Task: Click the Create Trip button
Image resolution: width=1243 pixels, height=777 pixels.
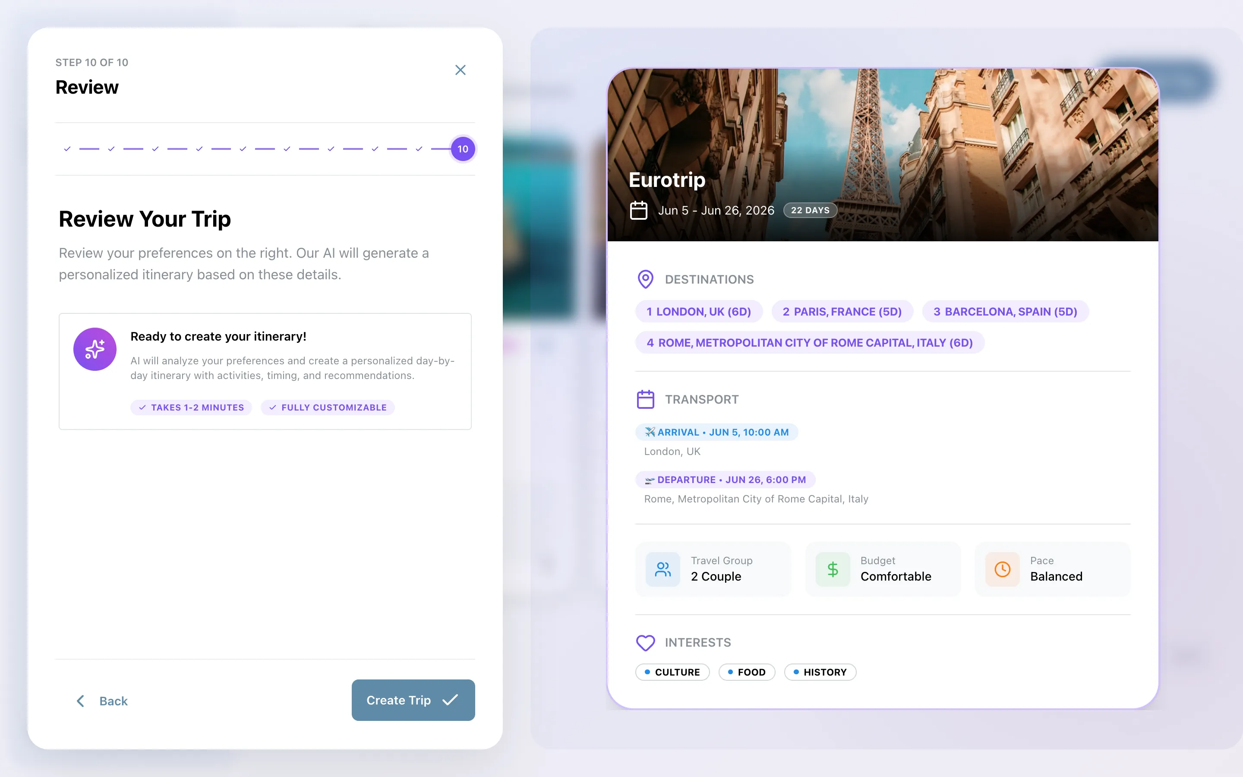Action: pyautogui.click(x=413, y=700)
